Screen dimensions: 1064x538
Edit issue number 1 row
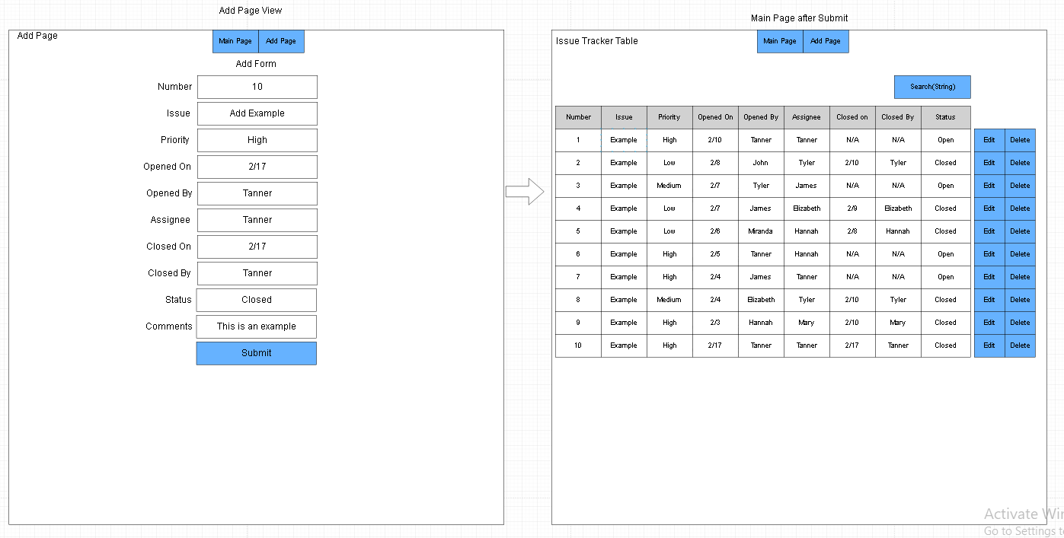coord(989,140)
